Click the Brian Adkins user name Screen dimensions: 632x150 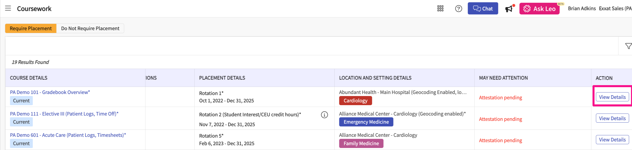[582, 9]
